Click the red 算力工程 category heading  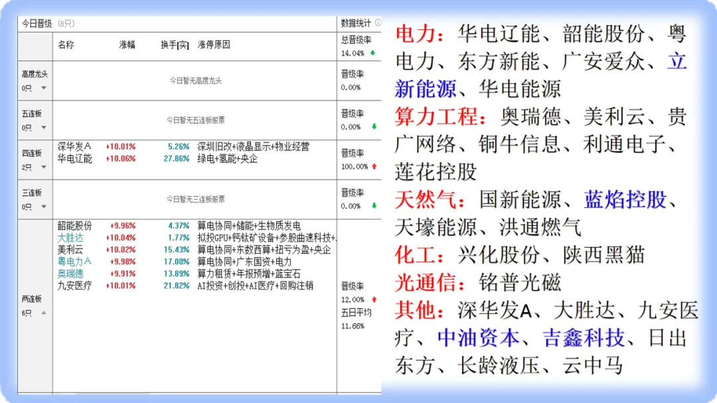tap(440, 117)
